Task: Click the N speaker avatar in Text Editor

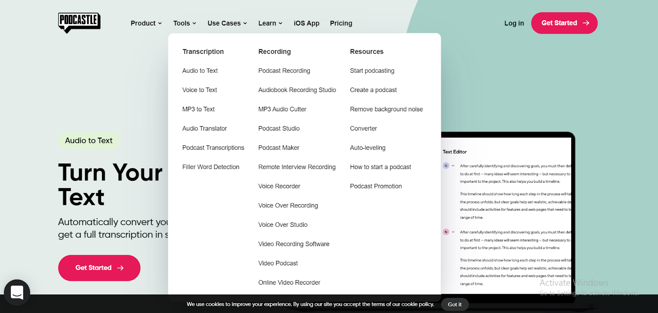Action: click(446, 232)
